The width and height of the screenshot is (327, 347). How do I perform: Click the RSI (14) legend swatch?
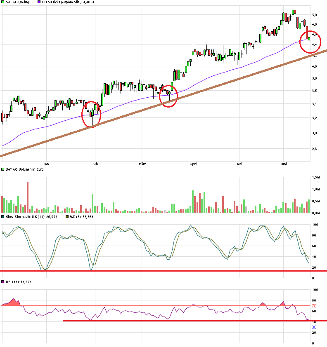pos(3,282)
